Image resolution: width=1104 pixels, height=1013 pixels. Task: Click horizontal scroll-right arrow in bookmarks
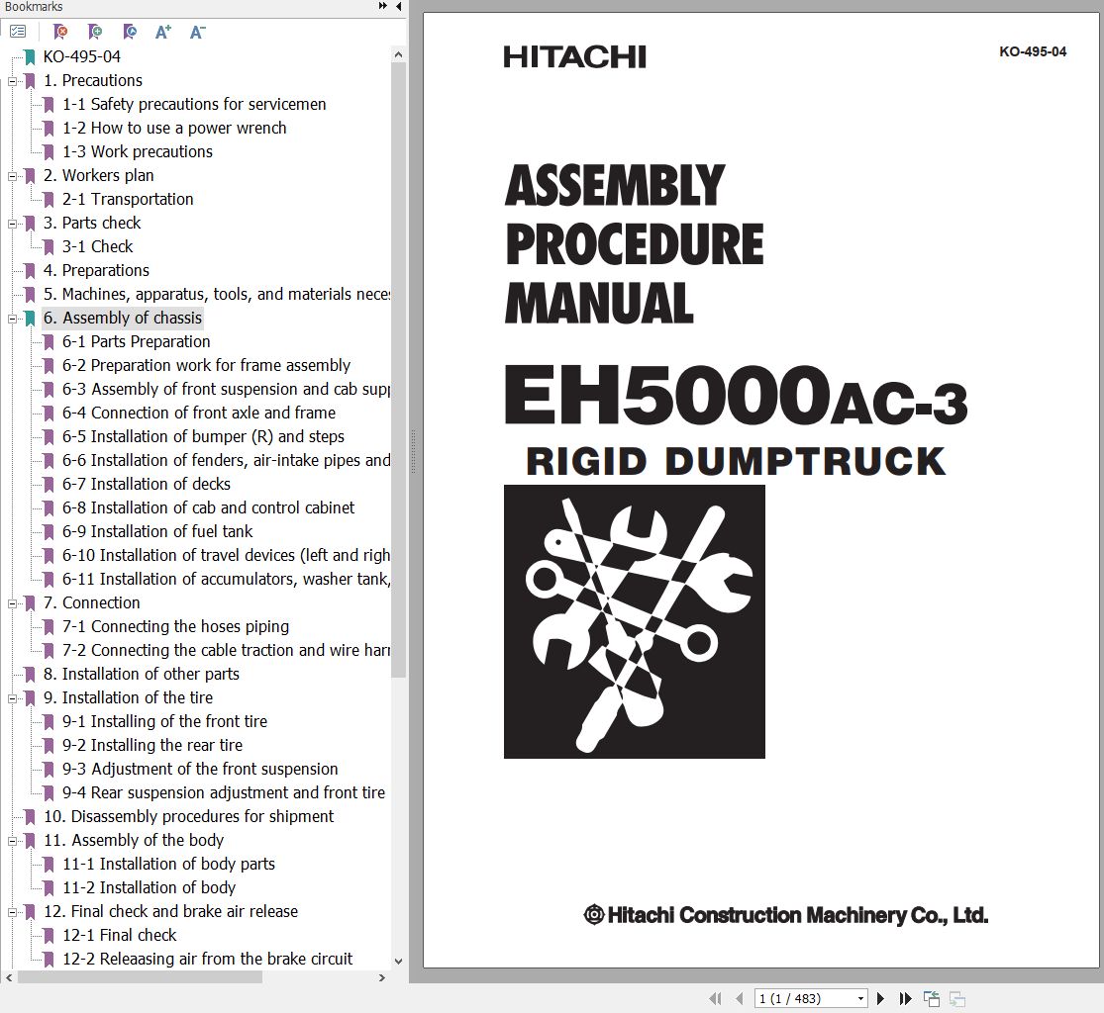[382, 977]
